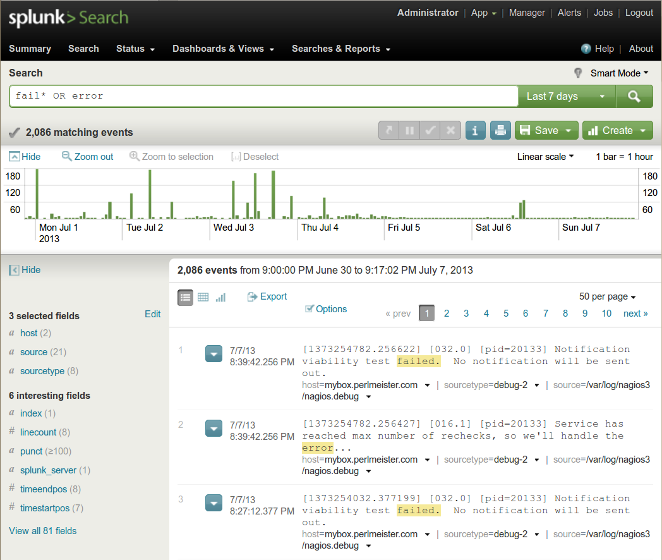Click the punct interesting field
The width and height of the screenshot is (662, 560).
[31, 451]
